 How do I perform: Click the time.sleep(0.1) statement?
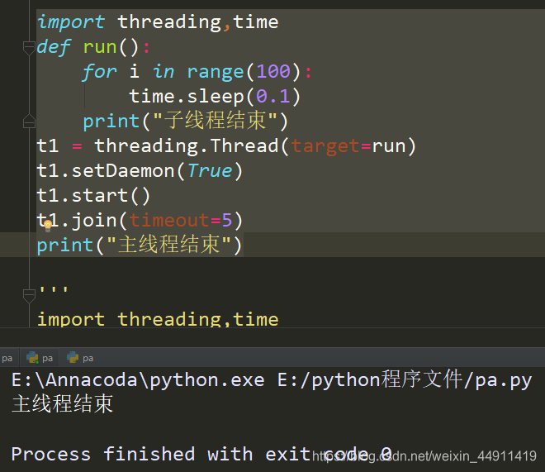tap(215, 97)
